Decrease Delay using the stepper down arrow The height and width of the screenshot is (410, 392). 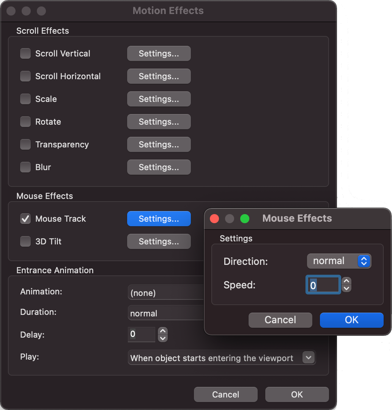click(x=163, y=338)
